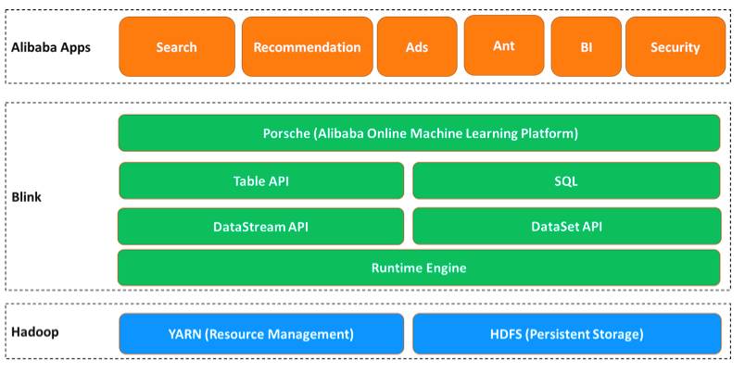Screen dimensions: 745x373
Task: Select the orange Security box
Action: click(676, 46)
